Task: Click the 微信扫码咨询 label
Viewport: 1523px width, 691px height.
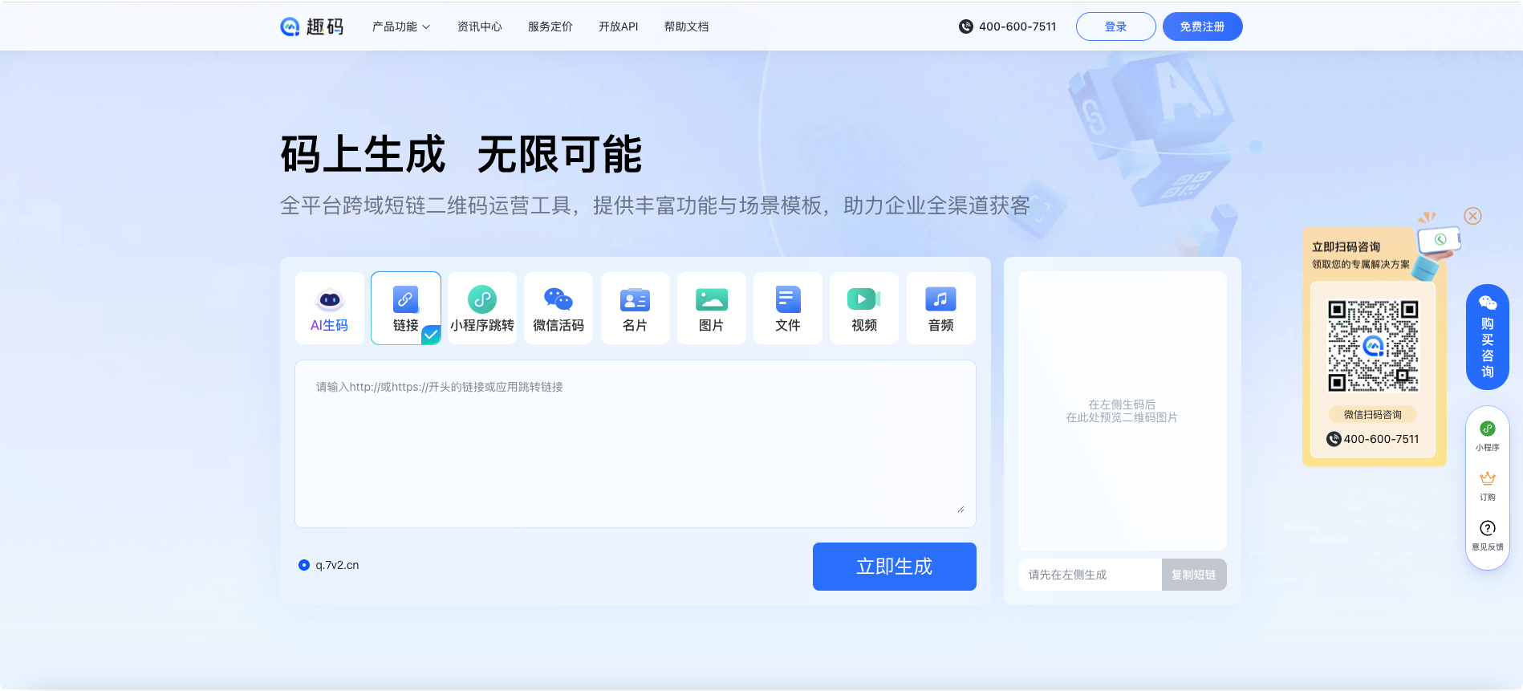Action: pyautogui.click(x=1373, y=415)
